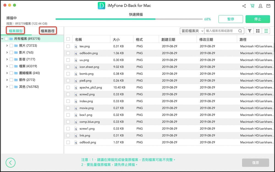Tick the 照片 category checkbox

pyautogui.click(x=11, y=46)
